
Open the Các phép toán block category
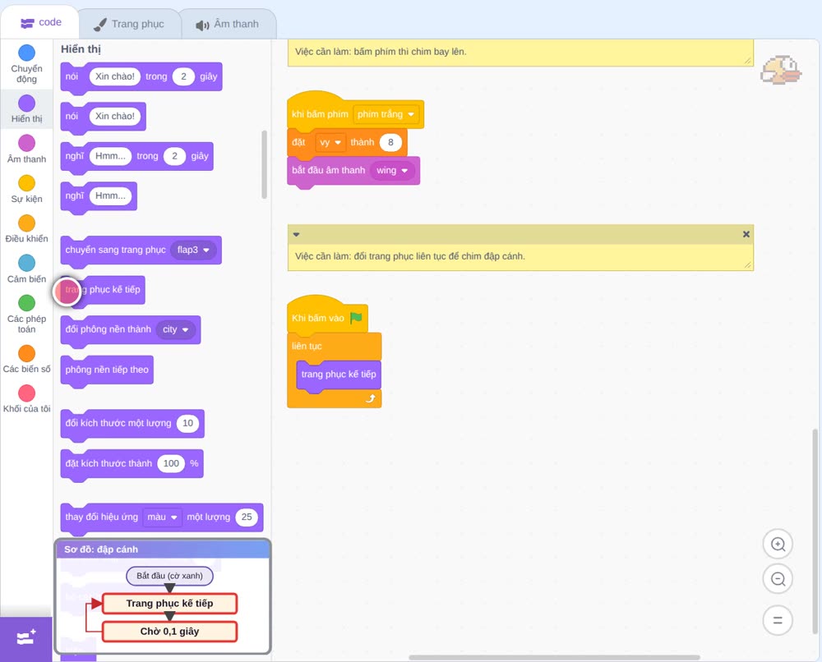tap(27, 315)
